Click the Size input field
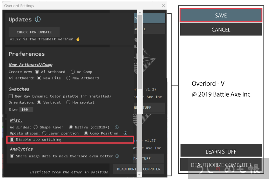Screen dimensions: 269x179 [26, 109]
